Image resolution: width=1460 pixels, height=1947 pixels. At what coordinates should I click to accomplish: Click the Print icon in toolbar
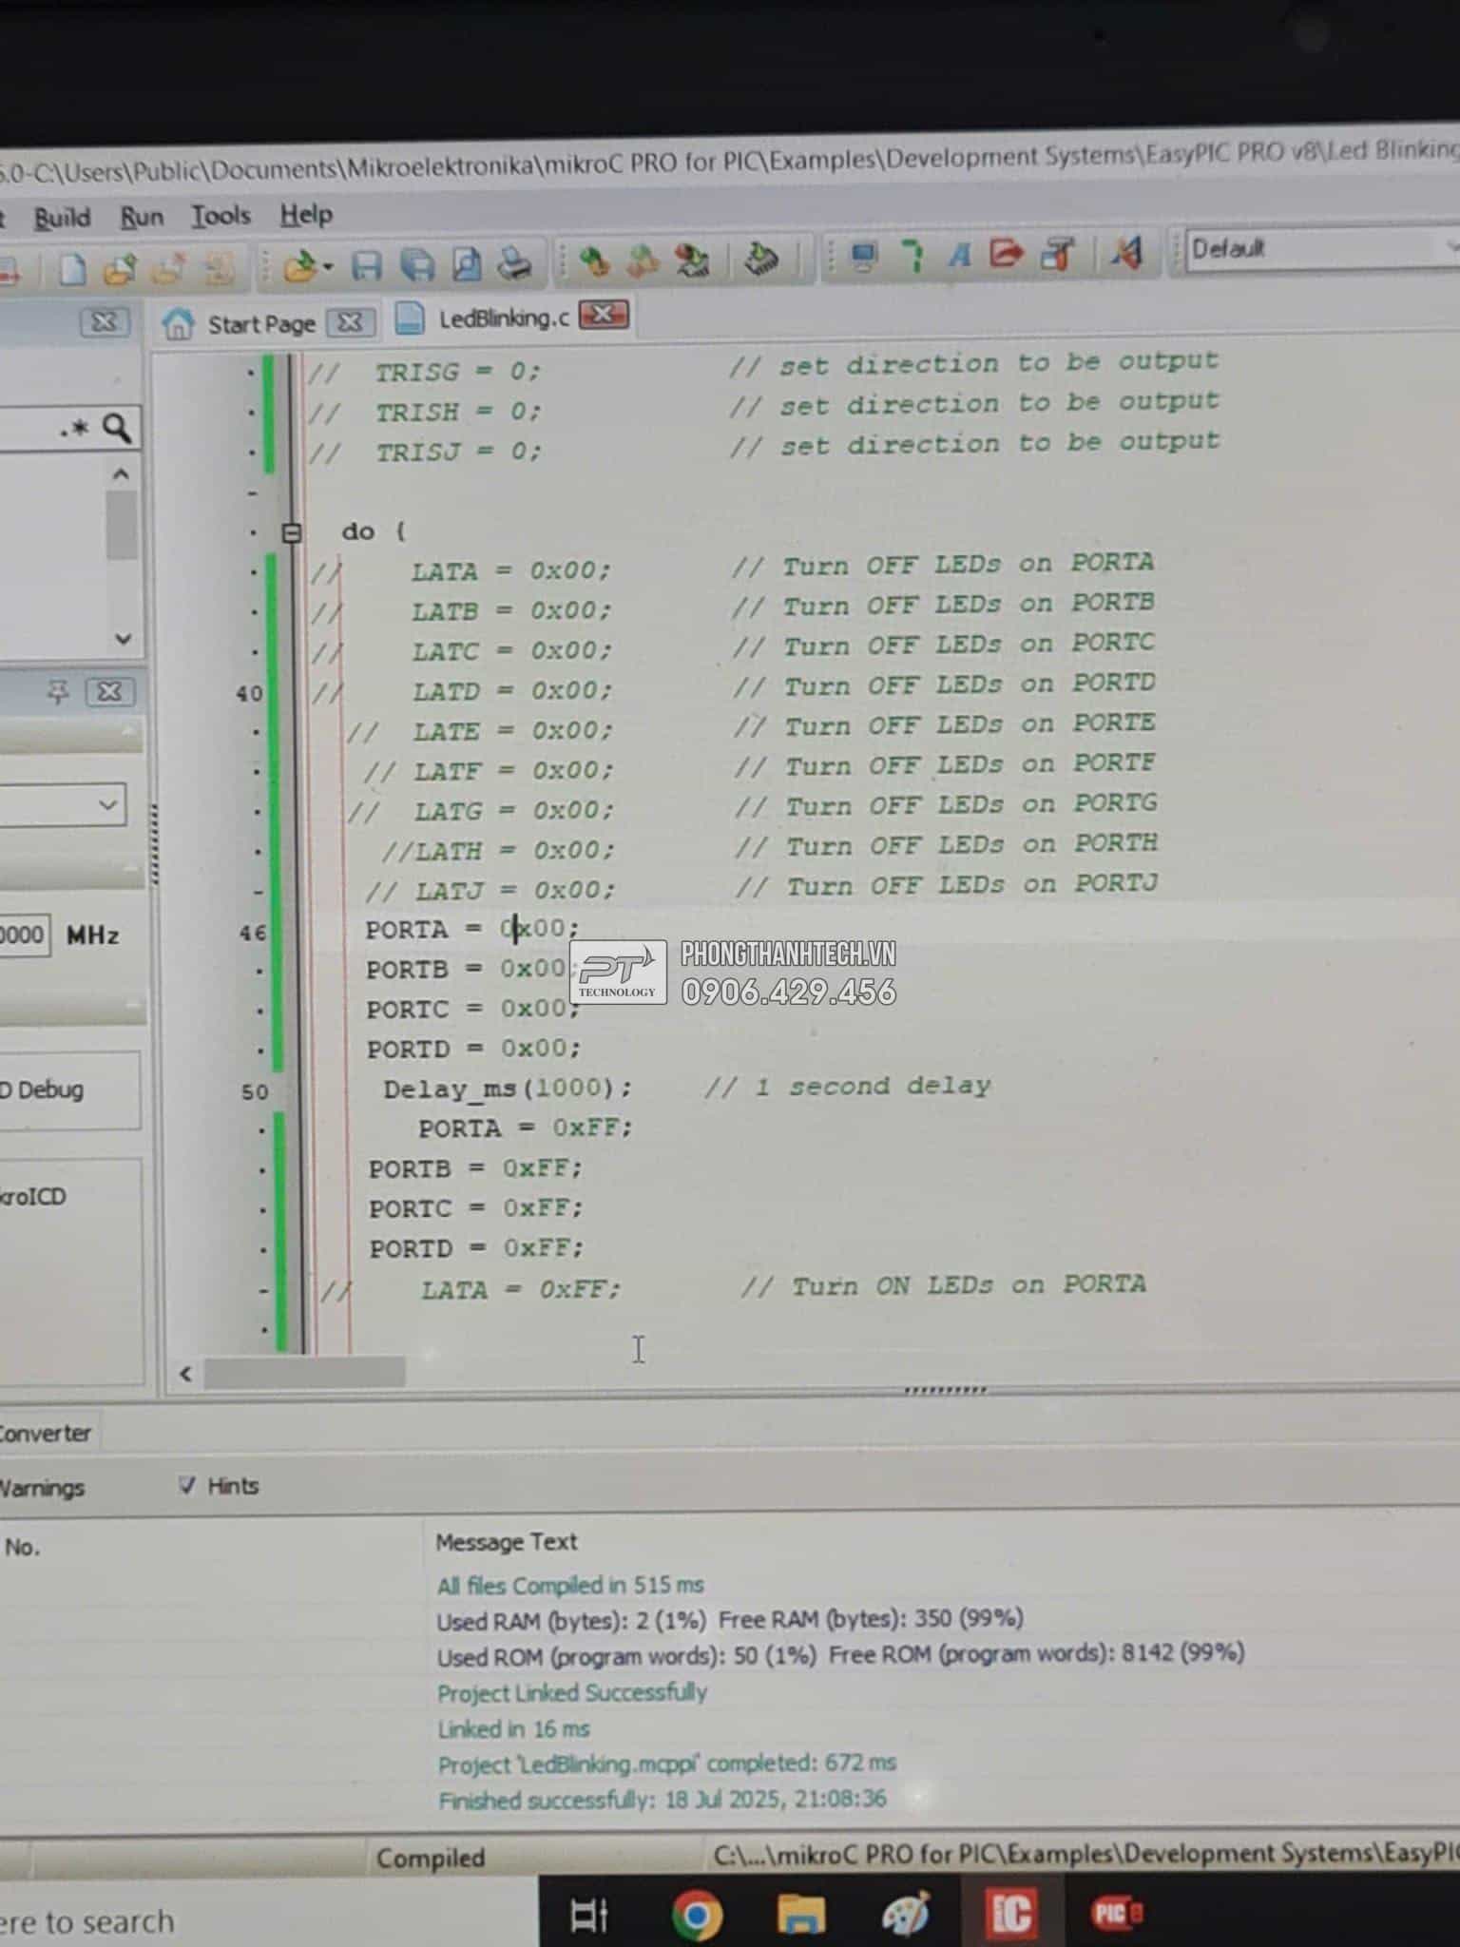(x=514, y=263)
